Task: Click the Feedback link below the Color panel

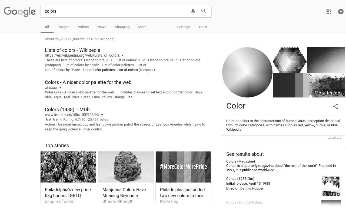Action: [x=334, y=138]
